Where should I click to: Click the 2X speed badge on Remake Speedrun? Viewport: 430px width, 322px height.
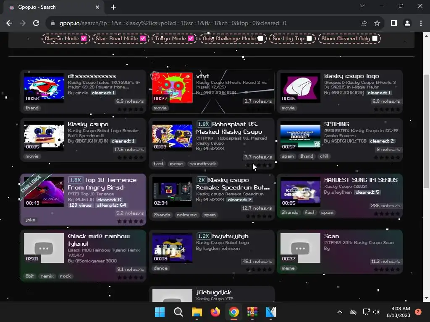click(x=202, y=180)
